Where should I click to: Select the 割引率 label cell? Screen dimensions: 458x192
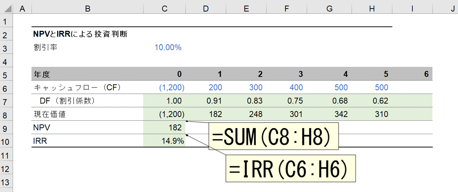87,47
